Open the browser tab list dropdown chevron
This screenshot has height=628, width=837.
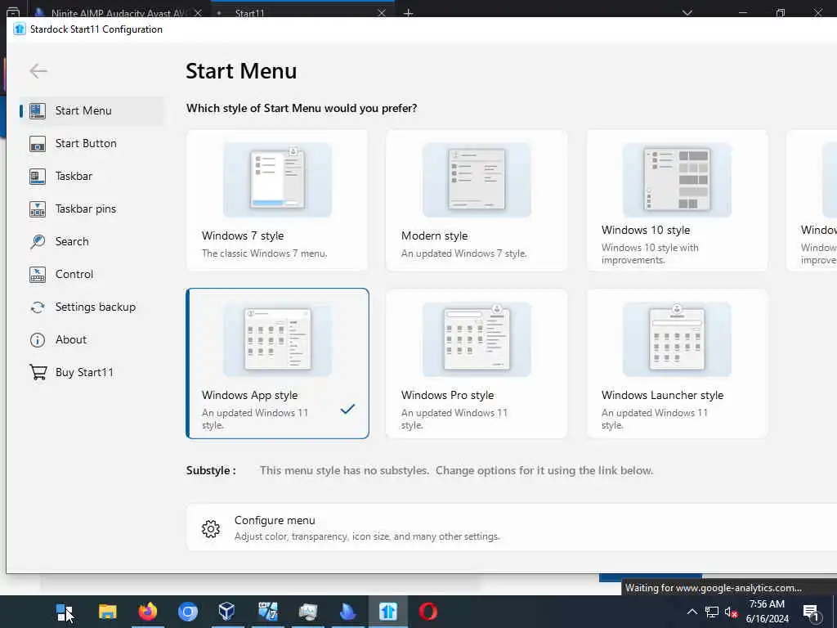point(687,12)
